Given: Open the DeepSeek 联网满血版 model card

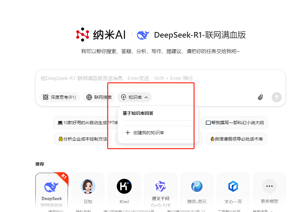Looking at the screenshot, I should (52, 191).
